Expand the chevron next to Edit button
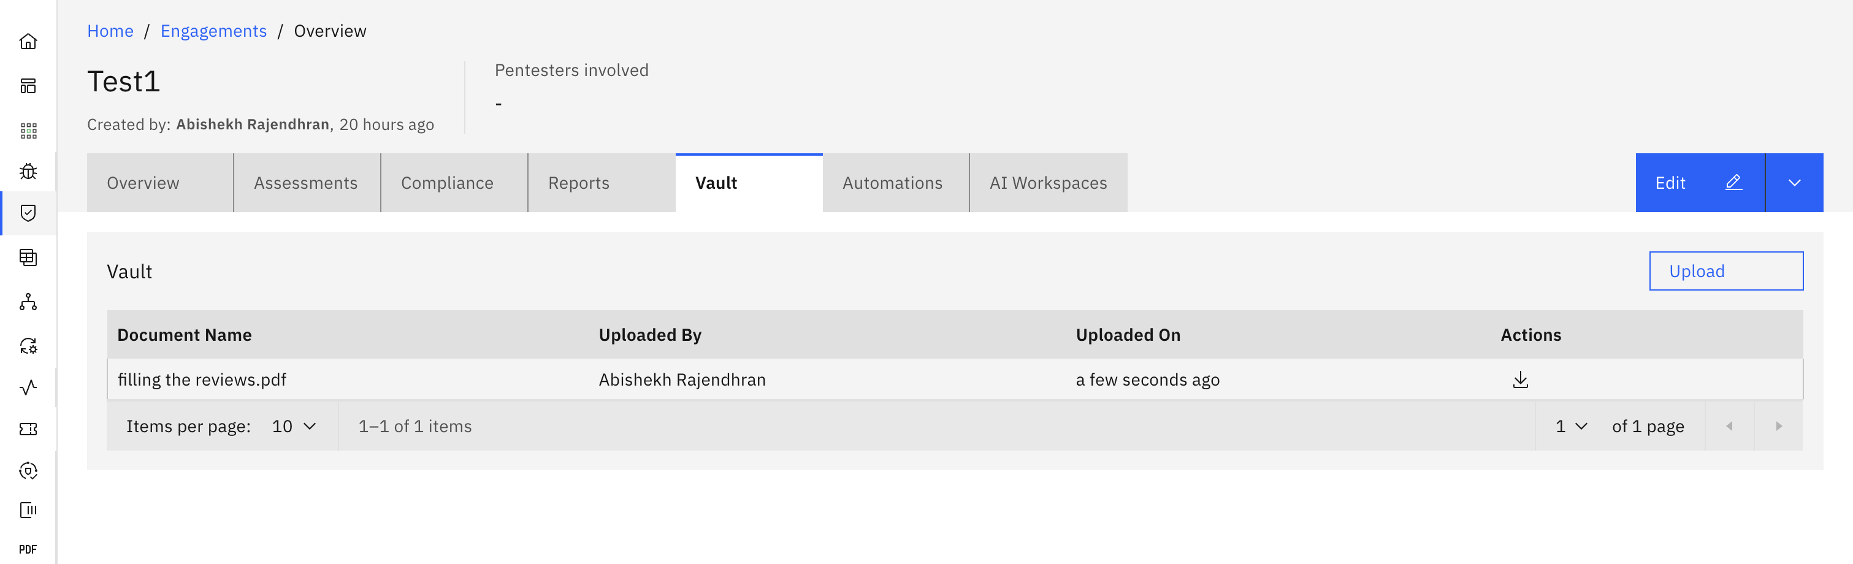 [x=1794, y=183]
